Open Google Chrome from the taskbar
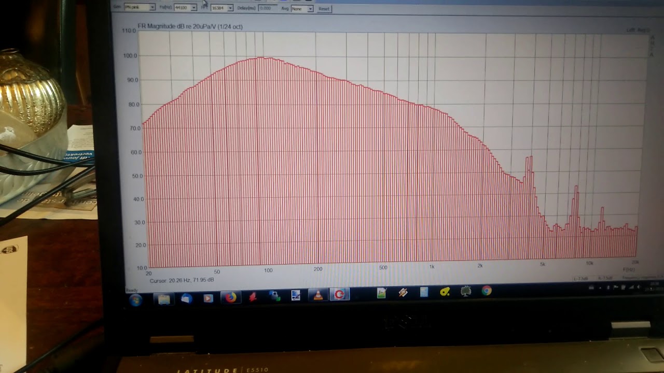Screen dimensions: 664x373 point(487,291)
